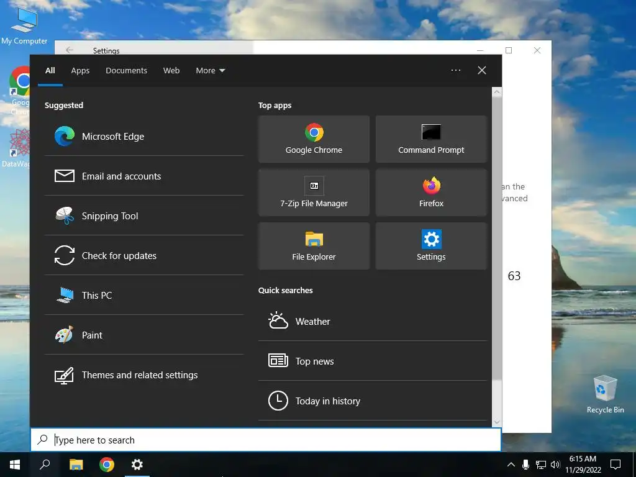Run the Top news quick search
This screenshot has height=477, width=636.
373,361
